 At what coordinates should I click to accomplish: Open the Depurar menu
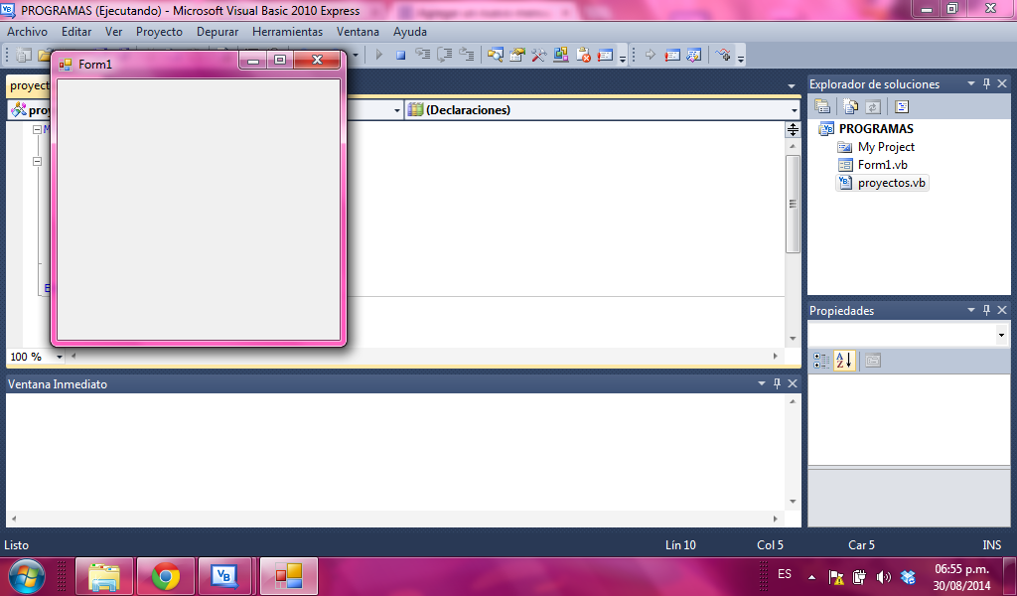218,31
